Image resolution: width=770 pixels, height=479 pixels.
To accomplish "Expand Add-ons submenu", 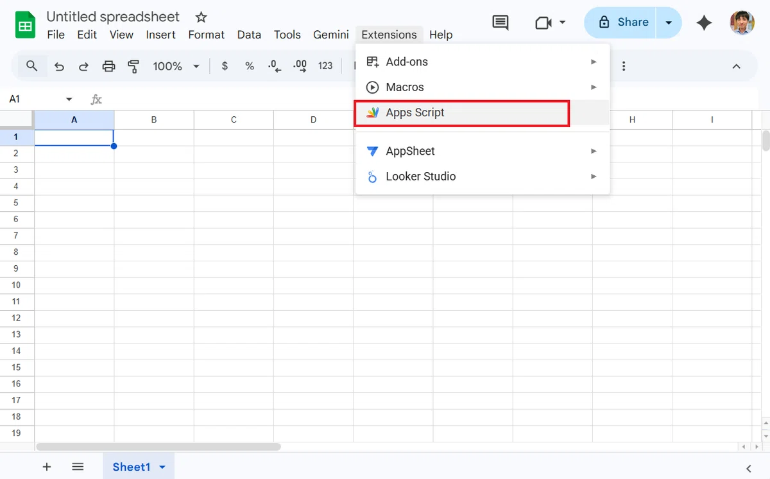I will (x=594, y=62).
